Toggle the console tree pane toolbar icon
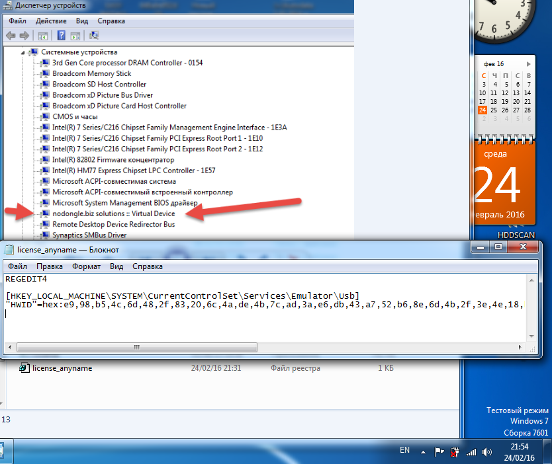This screenshot has height=464, width=552. pyautogui.click(x=43, y=36)
